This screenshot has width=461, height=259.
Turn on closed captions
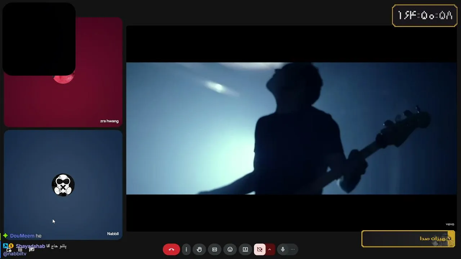point(215,249)
